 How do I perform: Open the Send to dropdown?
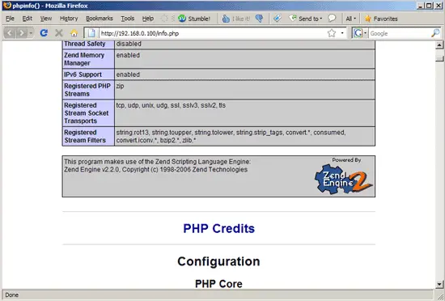305,19
